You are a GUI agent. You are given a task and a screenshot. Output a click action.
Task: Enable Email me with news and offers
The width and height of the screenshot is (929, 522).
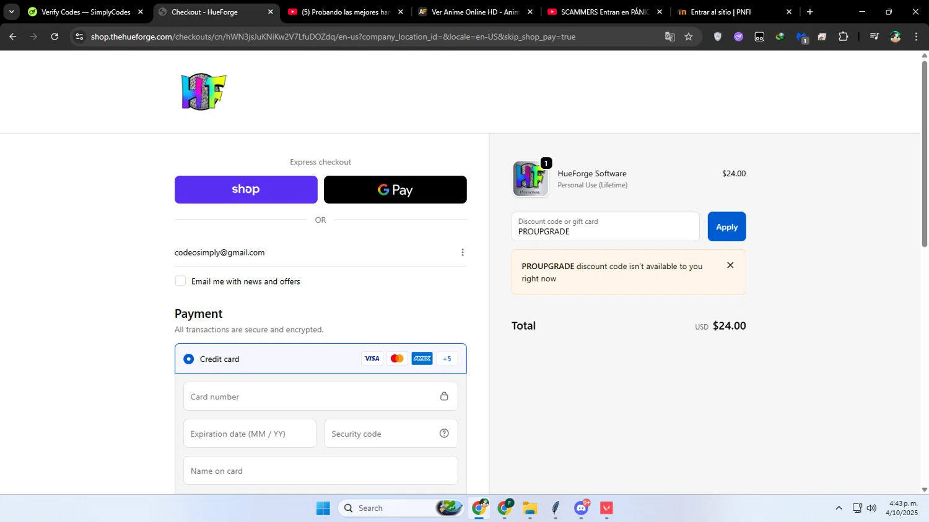click(180, 281)
